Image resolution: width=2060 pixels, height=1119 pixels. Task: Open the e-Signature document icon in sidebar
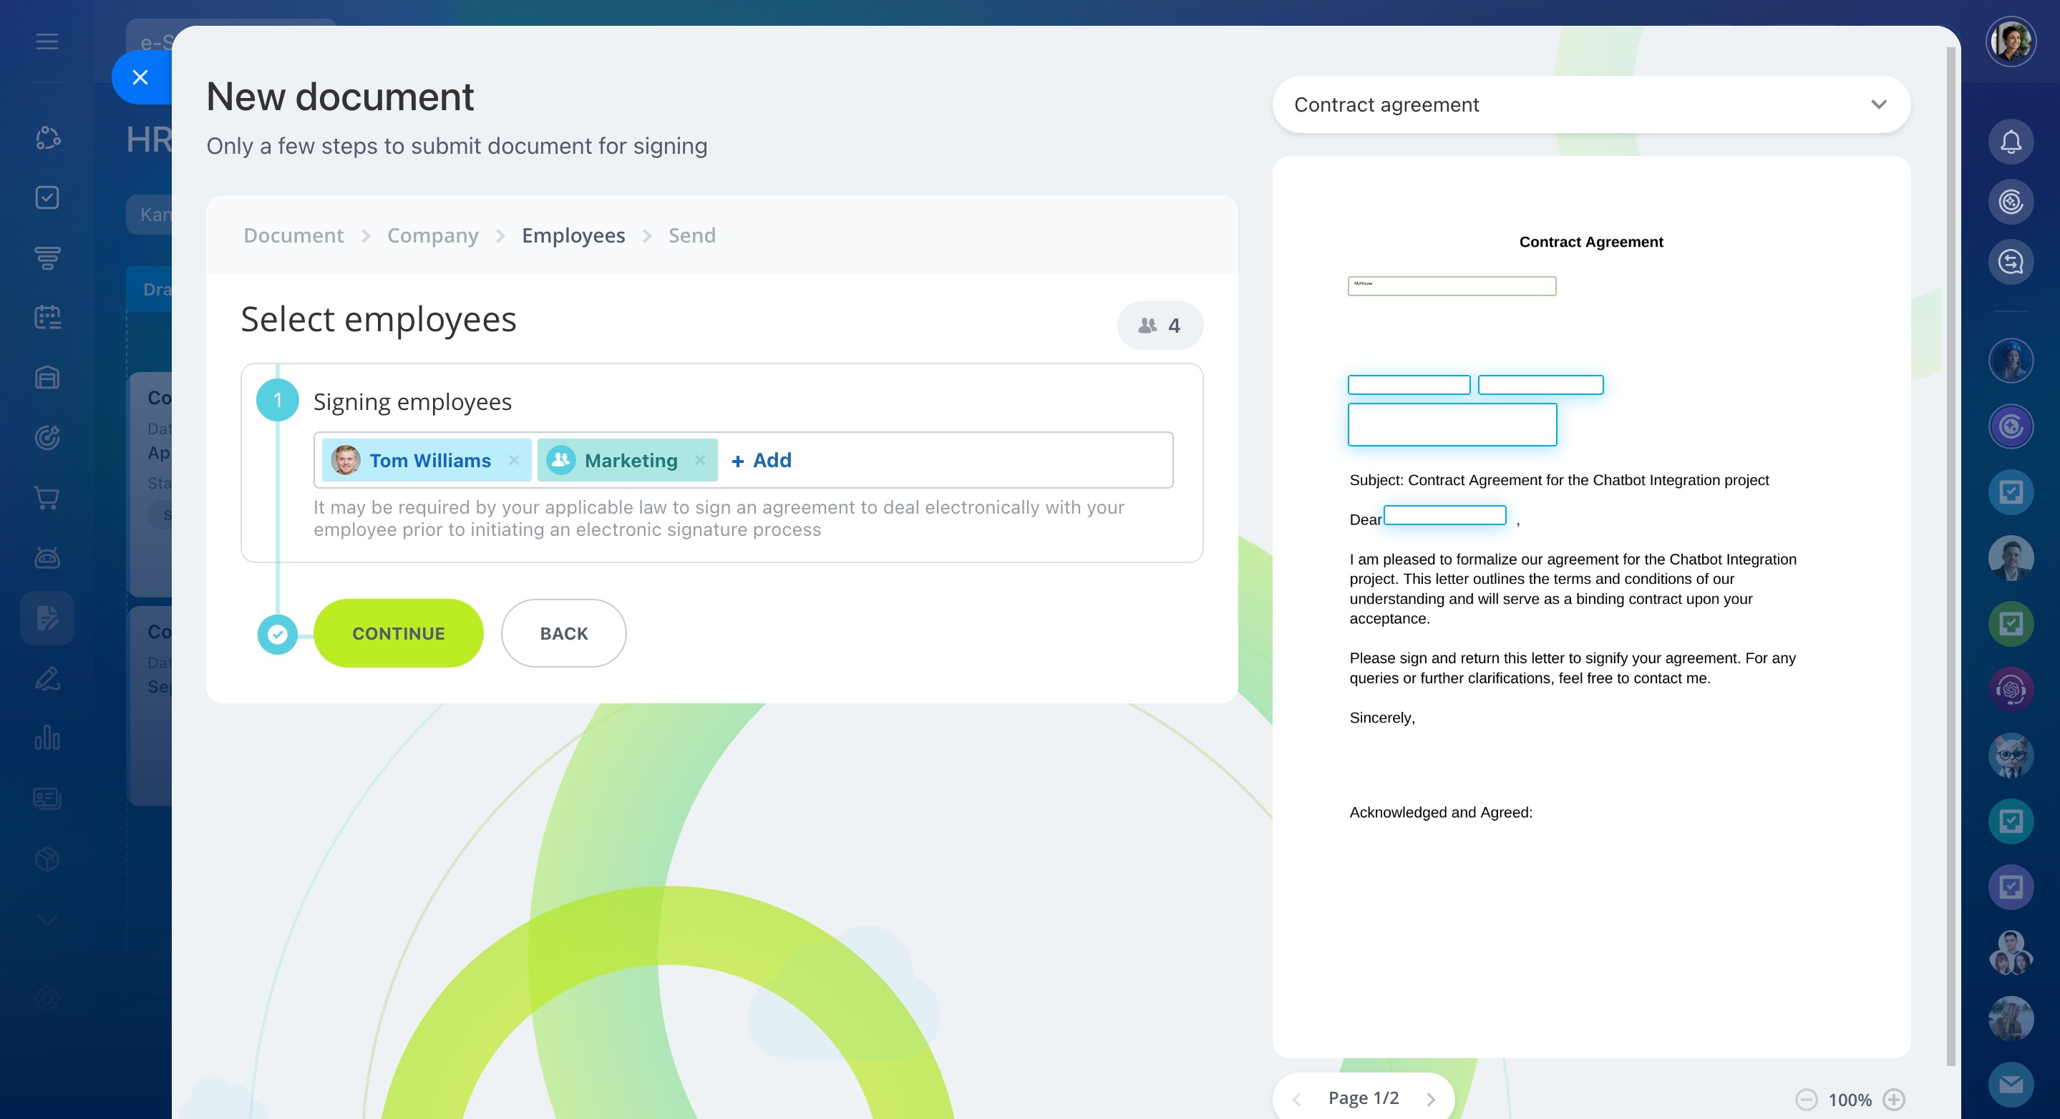pyautogui.click(x=47, y=618)
